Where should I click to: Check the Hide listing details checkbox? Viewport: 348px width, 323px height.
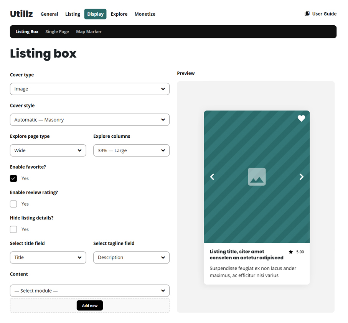pyautogui.click(x=13, y=229)
